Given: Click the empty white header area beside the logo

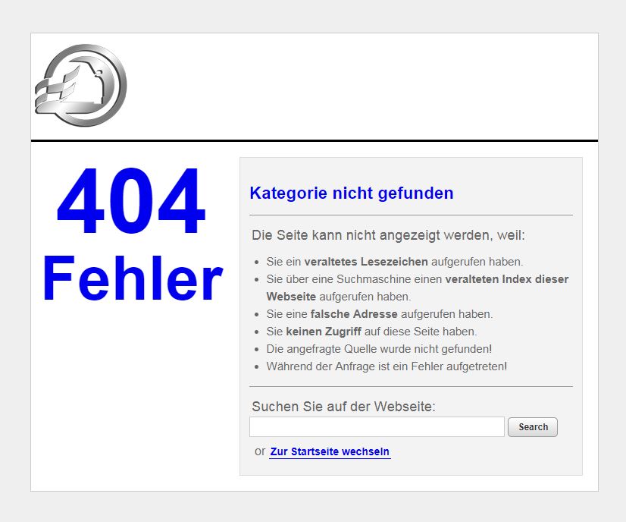Looking at the screenshot, I should (364, 85).
